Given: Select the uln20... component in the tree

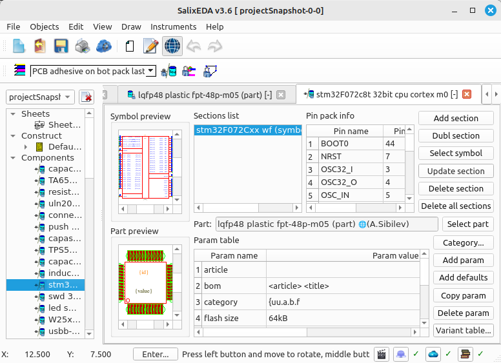Looking at the screenshot, I should tap(58, 204).
